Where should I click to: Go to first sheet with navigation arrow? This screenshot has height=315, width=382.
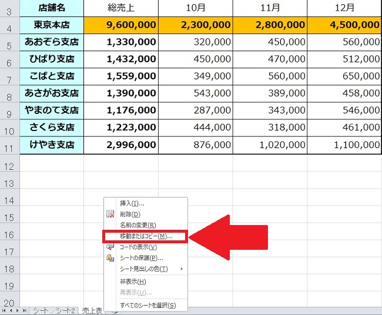tap(5, 310)
